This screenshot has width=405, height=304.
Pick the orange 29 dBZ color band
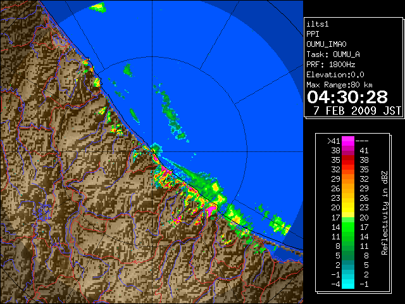point(348,179)
